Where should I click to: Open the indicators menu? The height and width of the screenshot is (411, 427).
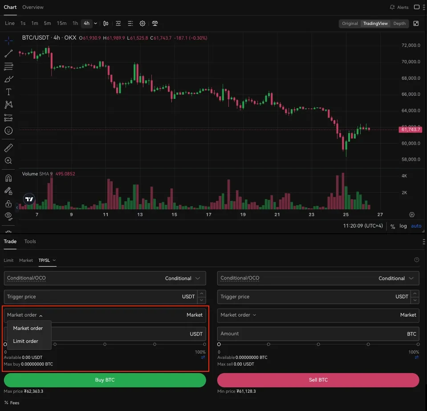(x=118, y=24)
